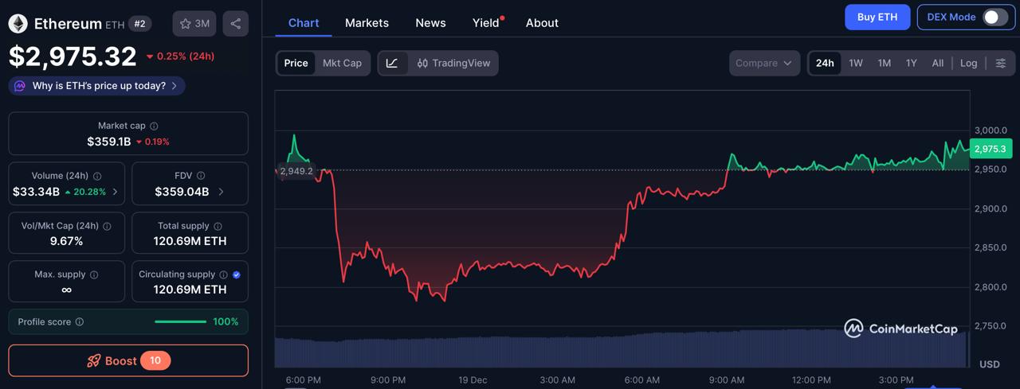Click the Total supply info icon
The image size is (1020, 389).
coord(218,226)
